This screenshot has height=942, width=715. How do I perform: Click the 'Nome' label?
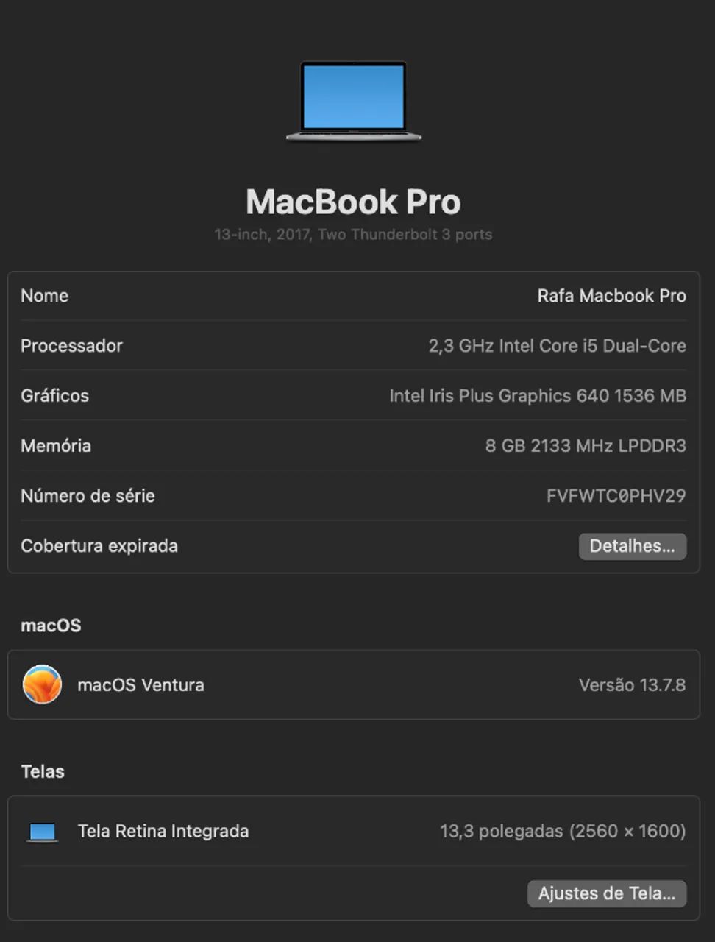coord(45,296)
